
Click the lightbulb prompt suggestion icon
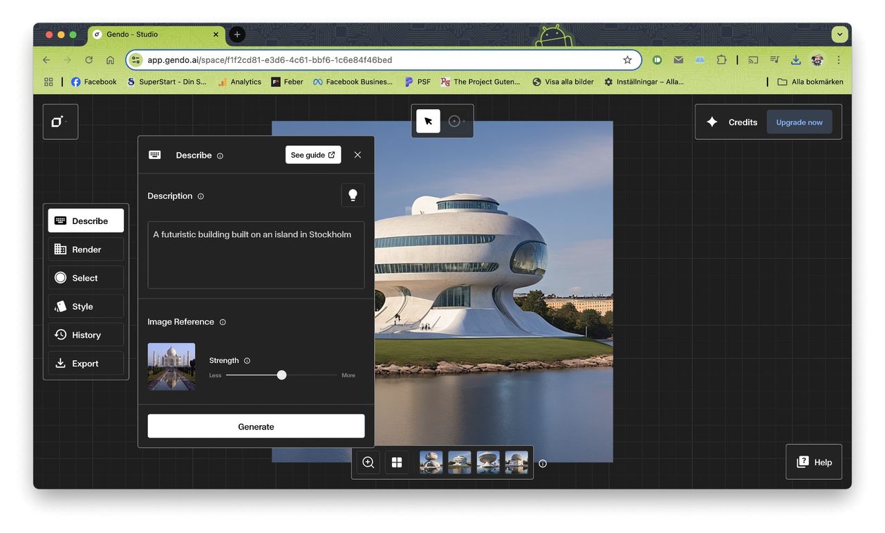tap(353, 196)
